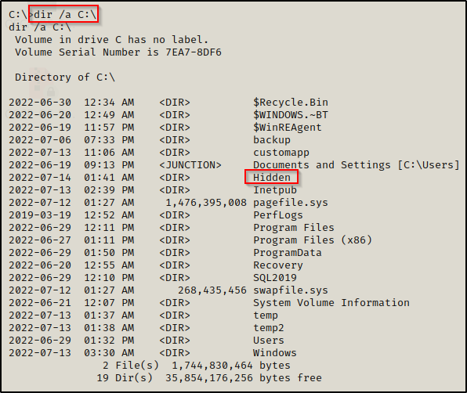Click the SQL2019 folder entry
Image resolution: width=467 pixels, height=393 pixels.
(x=275, y=278)
